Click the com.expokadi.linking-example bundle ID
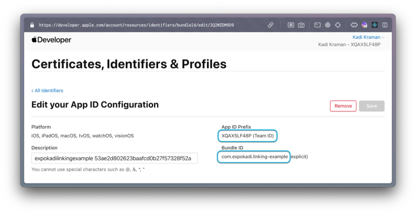 pos(254,157)
